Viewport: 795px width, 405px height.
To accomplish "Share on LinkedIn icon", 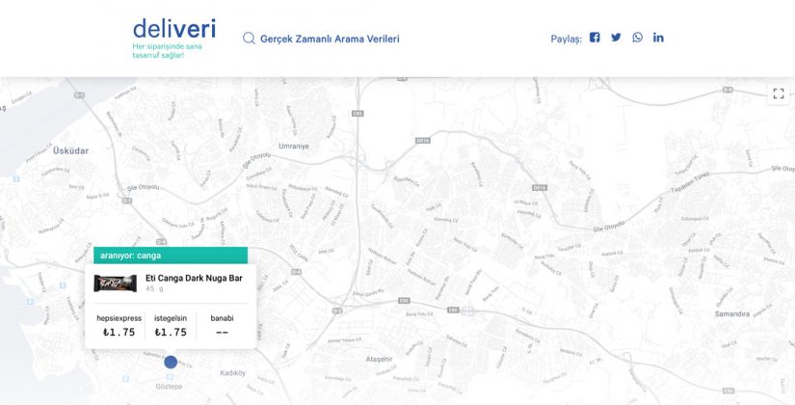I will pyautogui.click(x=658, y=38).
